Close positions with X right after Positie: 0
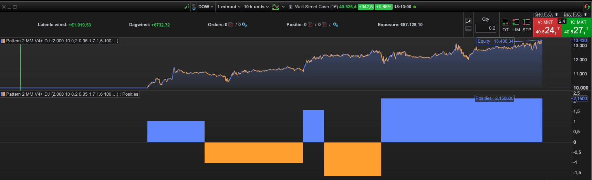 [310, 25]
